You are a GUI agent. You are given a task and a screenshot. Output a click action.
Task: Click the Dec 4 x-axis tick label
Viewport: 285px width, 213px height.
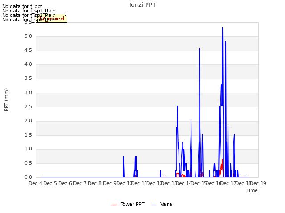click(36, 183)
